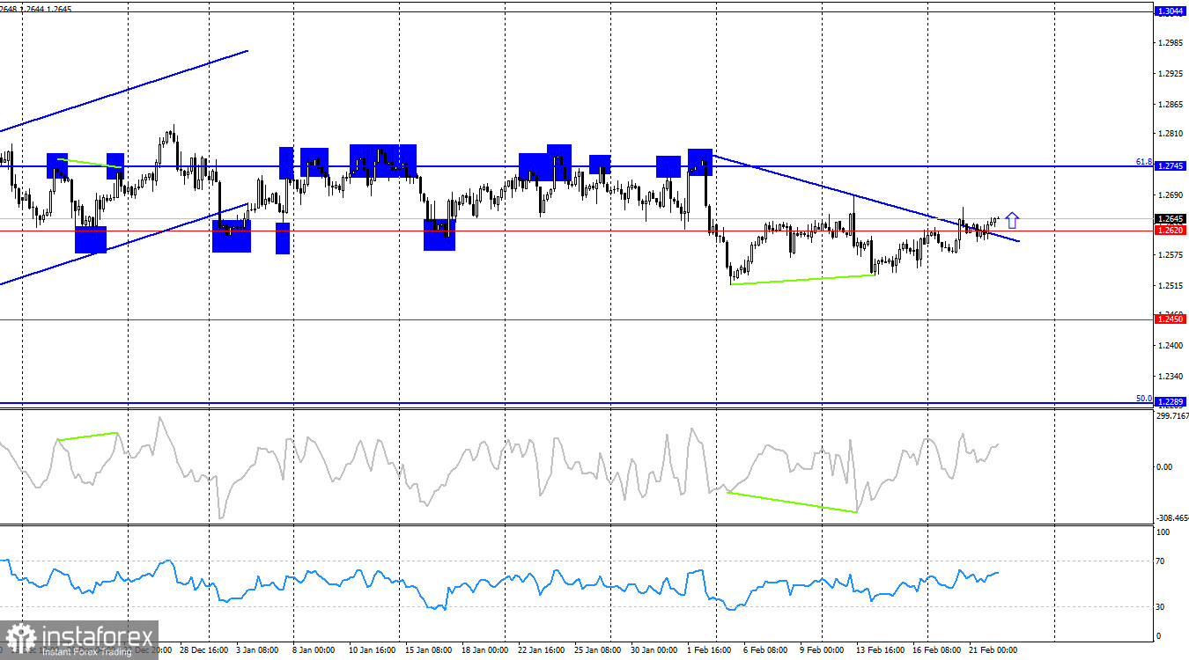Click the 50.0 Fibonacci level label
Image resolution: width=1189 pixels, height=660 pixels.
tap(1144, 398)
